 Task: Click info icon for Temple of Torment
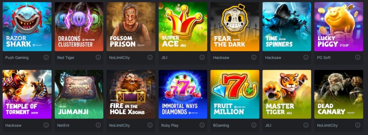point(46,125)
